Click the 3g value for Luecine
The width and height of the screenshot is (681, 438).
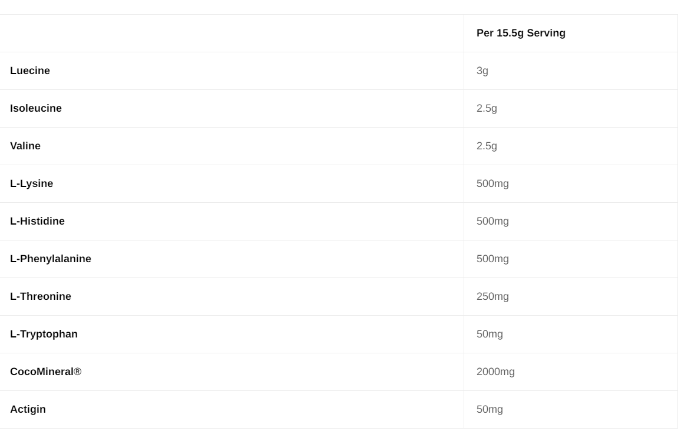[482, 71]
